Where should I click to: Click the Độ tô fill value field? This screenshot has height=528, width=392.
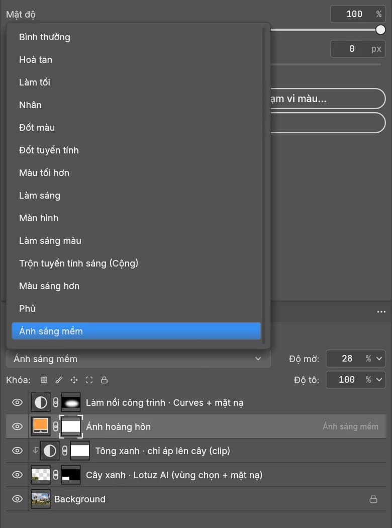(347, 380)
